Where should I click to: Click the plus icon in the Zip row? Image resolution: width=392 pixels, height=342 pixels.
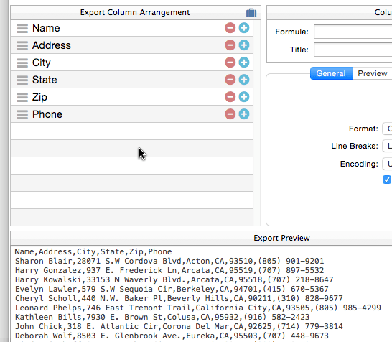tap(244, 97)
